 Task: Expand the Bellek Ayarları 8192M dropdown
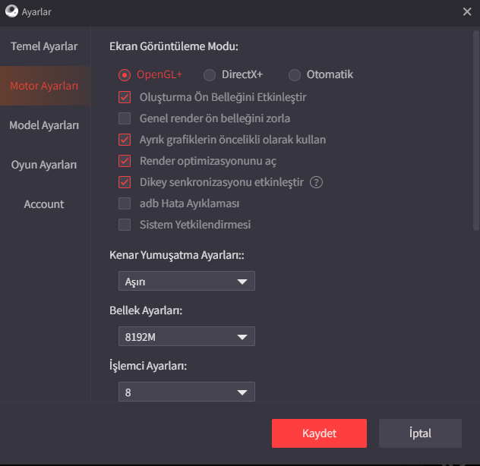click(x=186, y=337)
